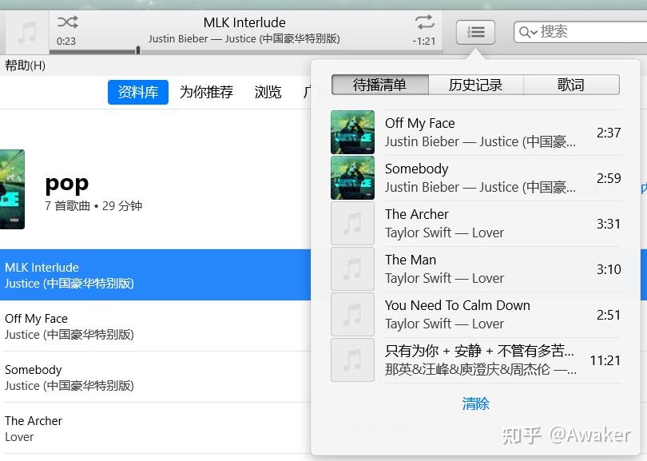Toggle repeat mode
Image resolution: width=647 pixels, height=461 pixels.
[x=423, y=22]
